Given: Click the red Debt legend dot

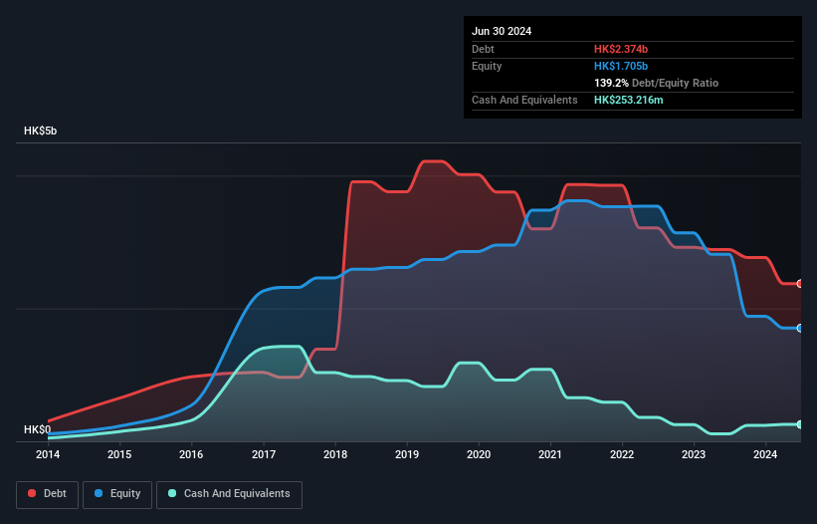Looking at the screenshot, I should pyautogui.click(x=32, y=493).
